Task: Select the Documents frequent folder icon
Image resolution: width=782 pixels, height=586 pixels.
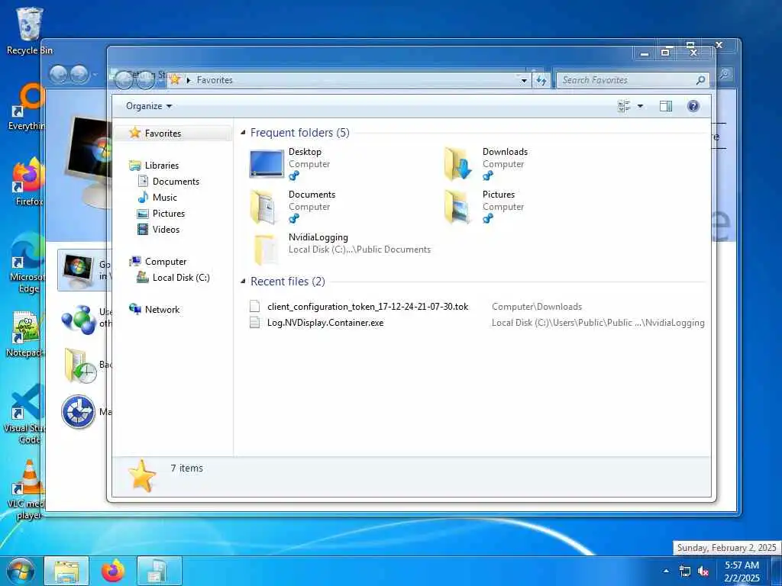Action: tap(263, 207)
